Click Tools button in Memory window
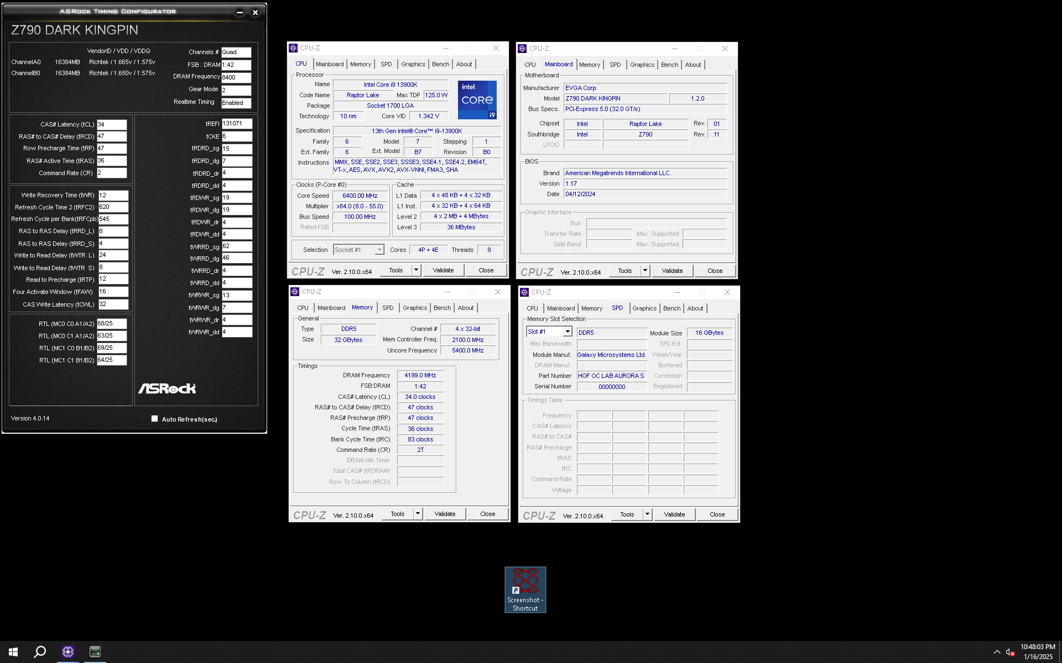1062x663 pixels. coord(397,514)
